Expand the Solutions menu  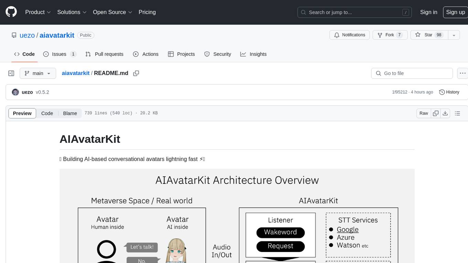coord(71,12)
